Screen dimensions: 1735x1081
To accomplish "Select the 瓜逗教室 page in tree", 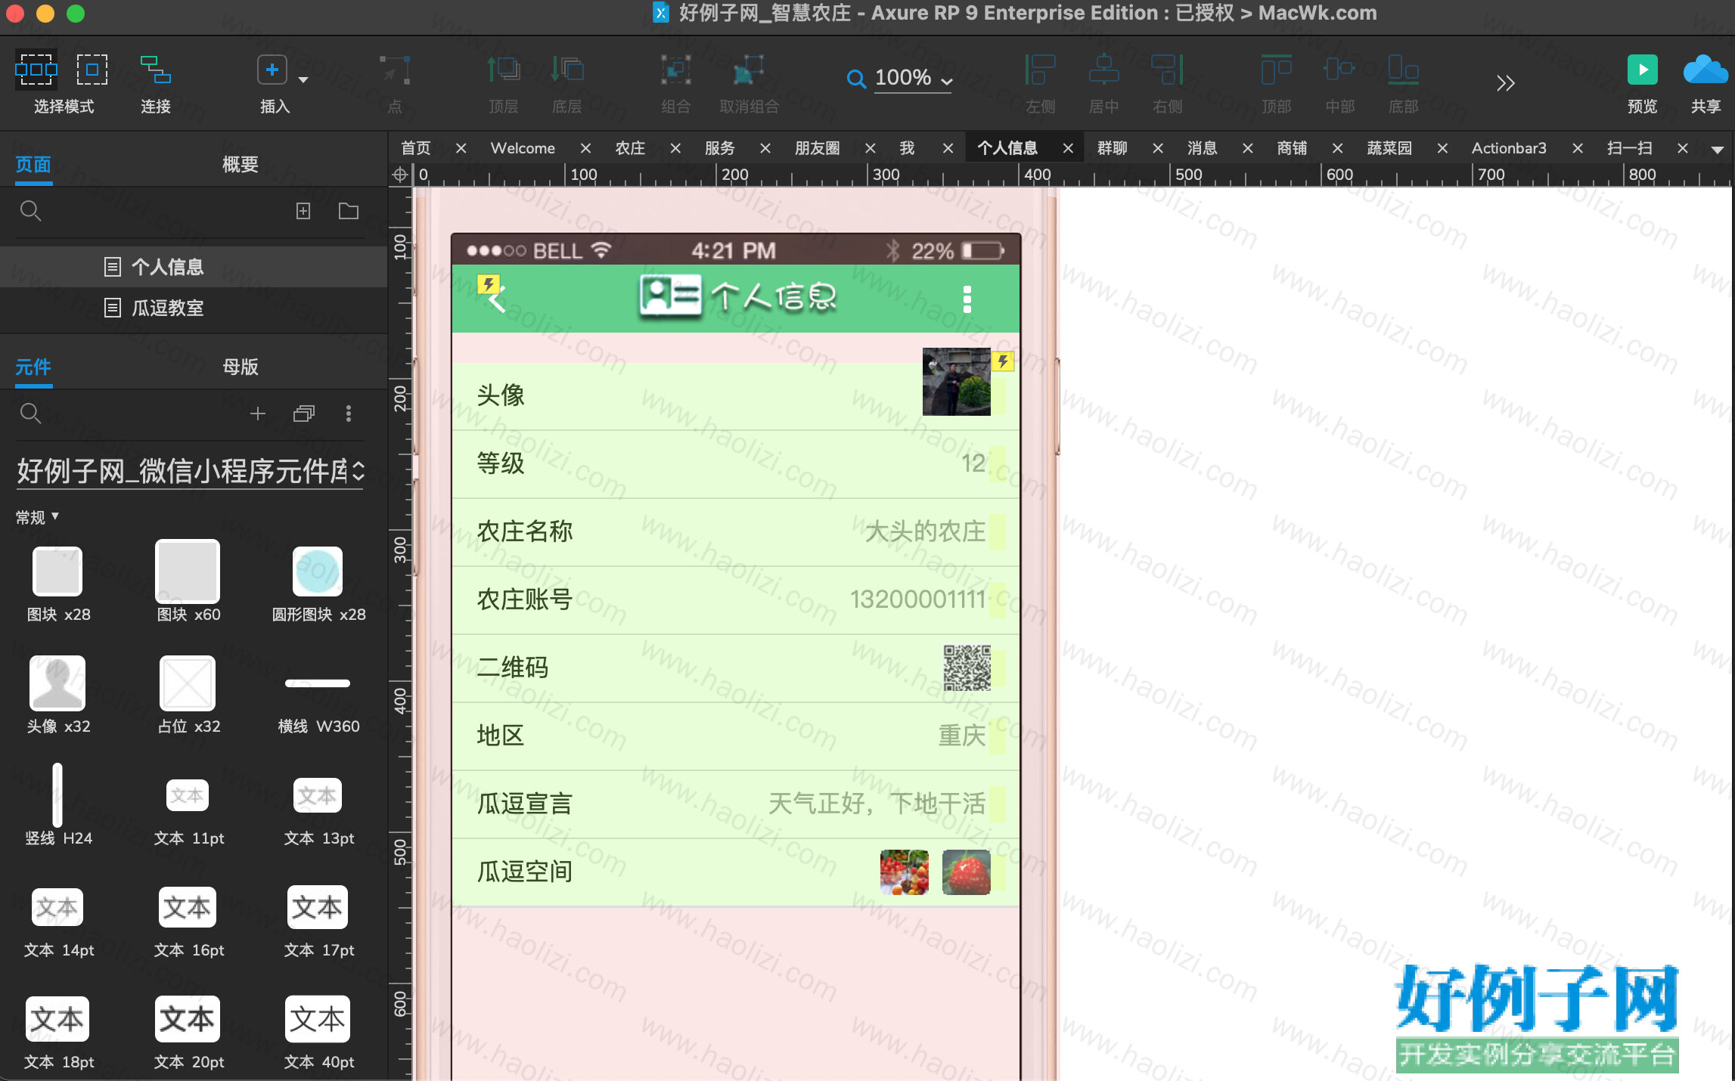I will pos(194,308).
